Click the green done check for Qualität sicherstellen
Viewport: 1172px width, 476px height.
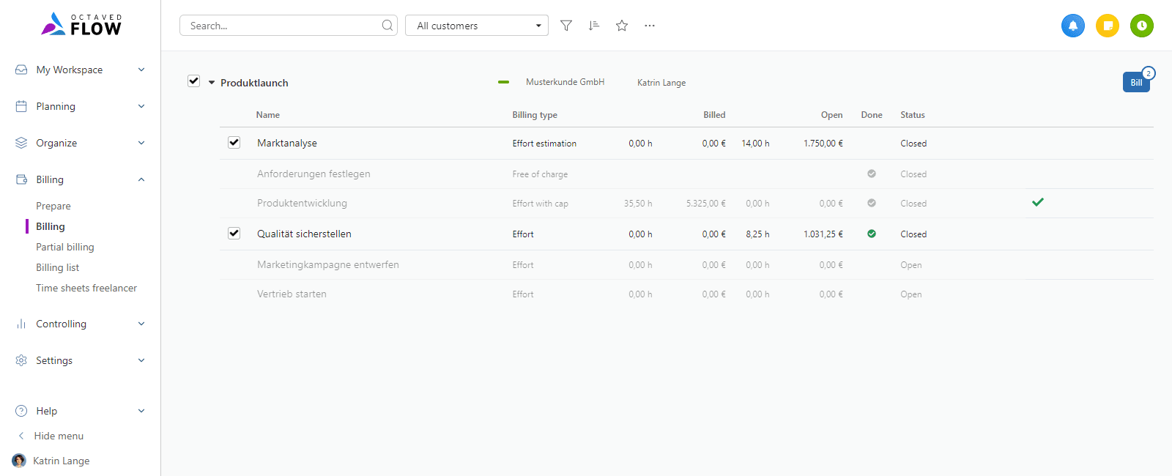point(872,234)
